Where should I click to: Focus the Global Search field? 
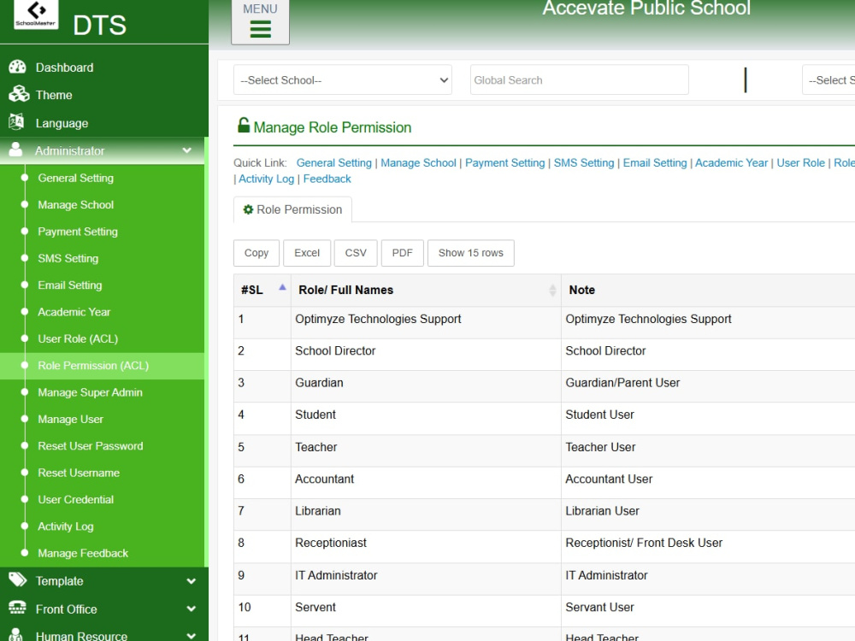(x=579, y=80)
